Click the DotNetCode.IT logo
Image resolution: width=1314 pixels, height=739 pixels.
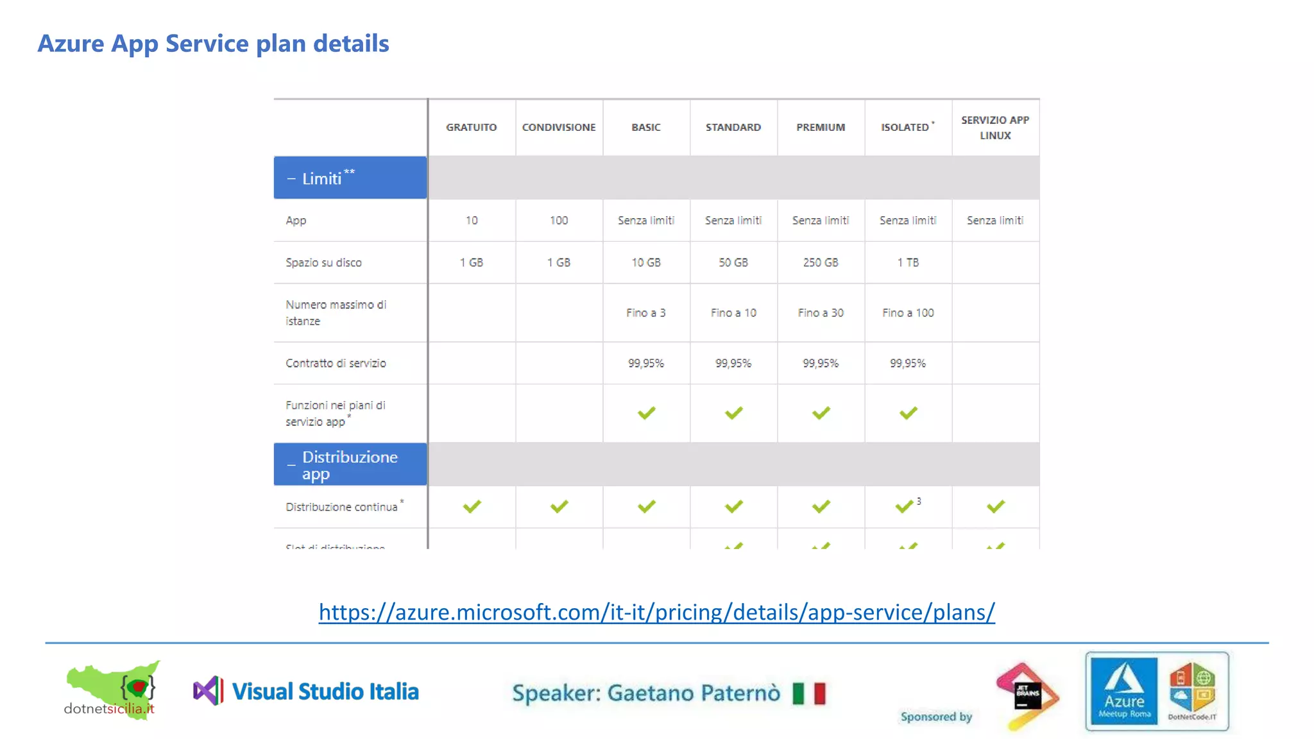1192,692
